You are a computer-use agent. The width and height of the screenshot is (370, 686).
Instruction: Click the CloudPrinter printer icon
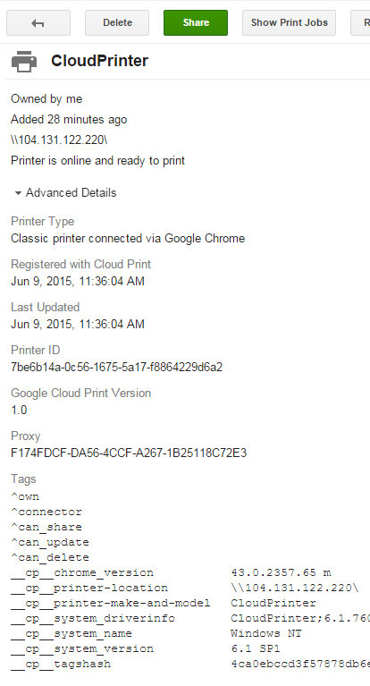24,61
